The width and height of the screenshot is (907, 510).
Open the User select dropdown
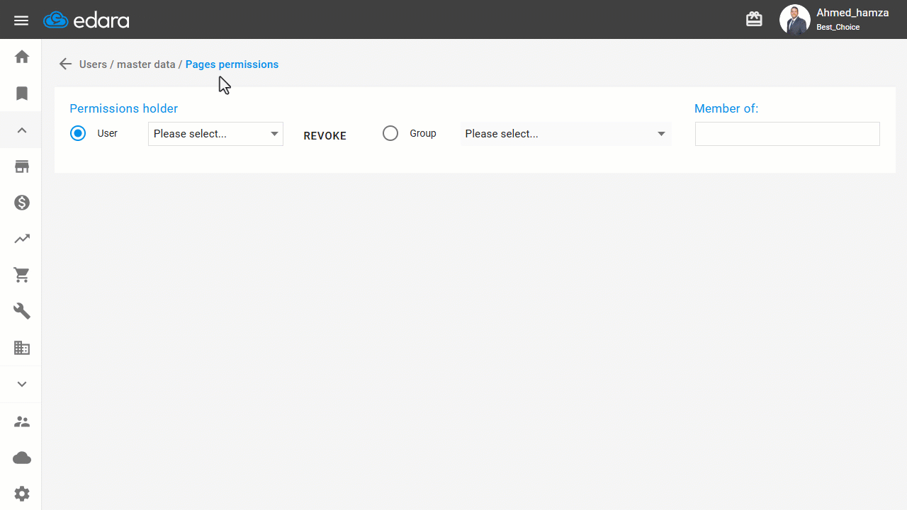pos(215,134)
